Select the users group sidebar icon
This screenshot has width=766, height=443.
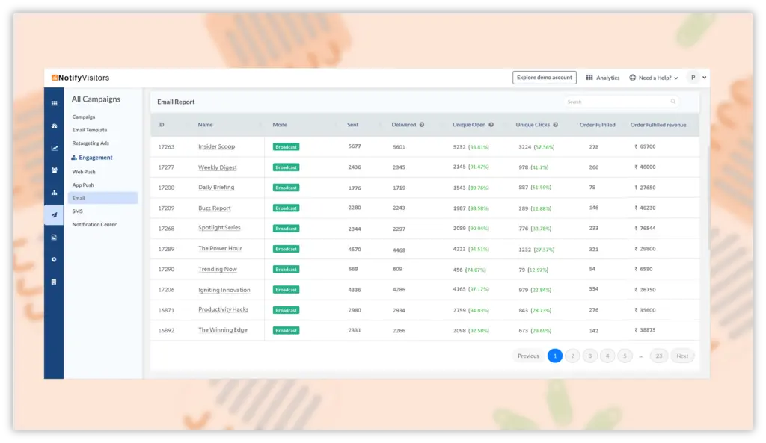(x=54, y=170)
